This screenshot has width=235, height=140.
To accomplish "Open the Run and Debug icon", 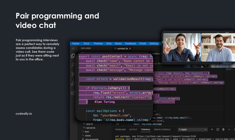I will [x=73, y=83].
